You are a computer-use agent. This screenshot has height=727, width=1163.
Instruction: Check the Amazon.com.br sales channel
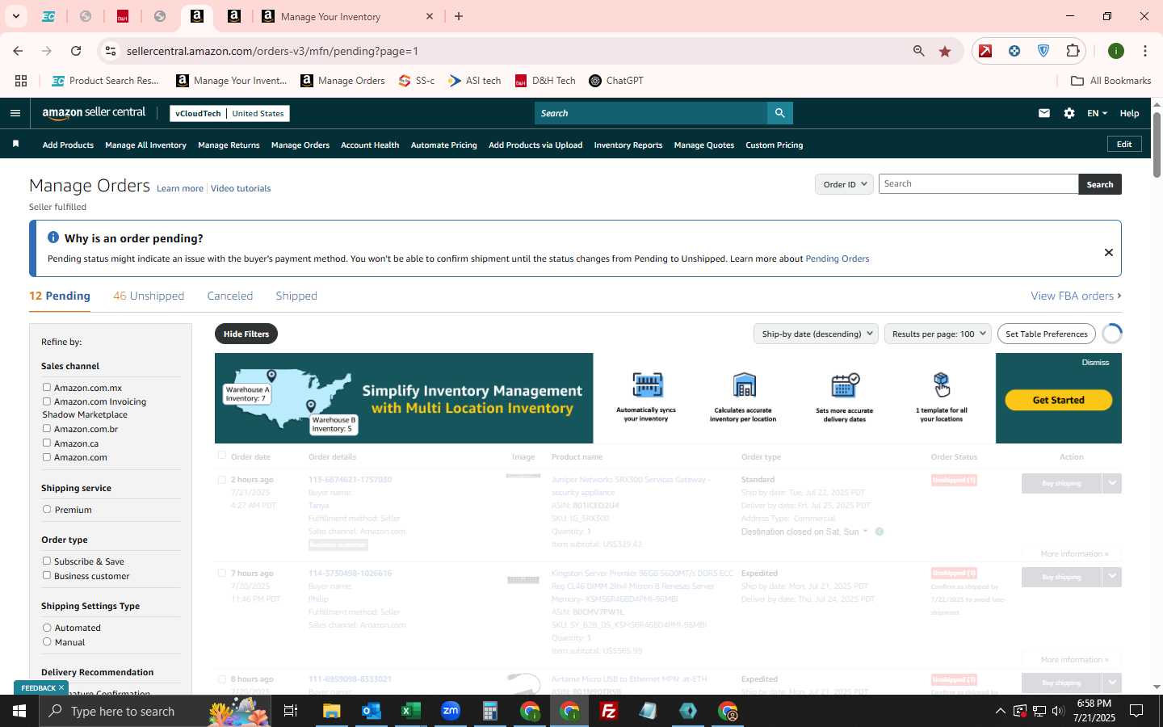click(x=47, y=428)
